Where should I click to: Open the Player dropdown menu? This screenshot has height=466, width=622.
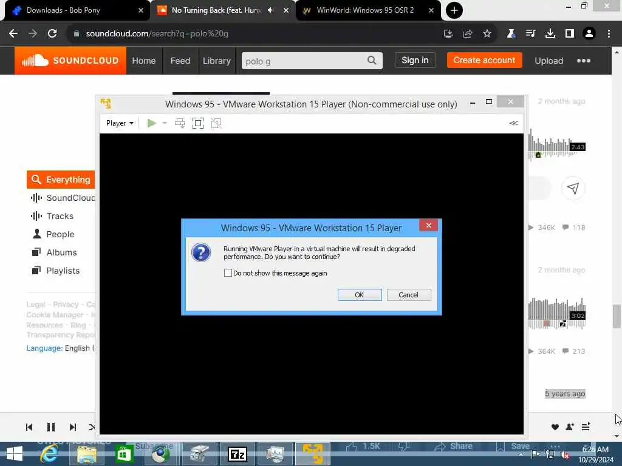click(120, 123)
